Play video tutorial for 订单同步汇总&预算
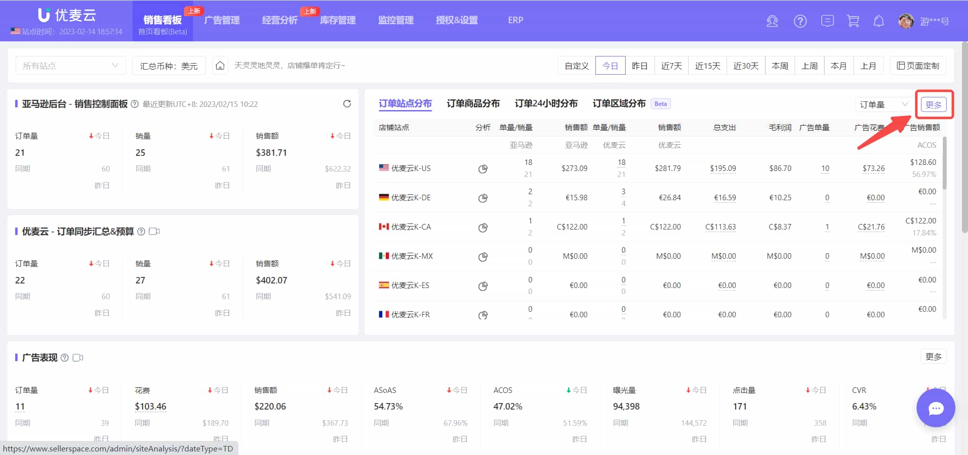Viewport: 968px width, 455px height. pos(154,232)
